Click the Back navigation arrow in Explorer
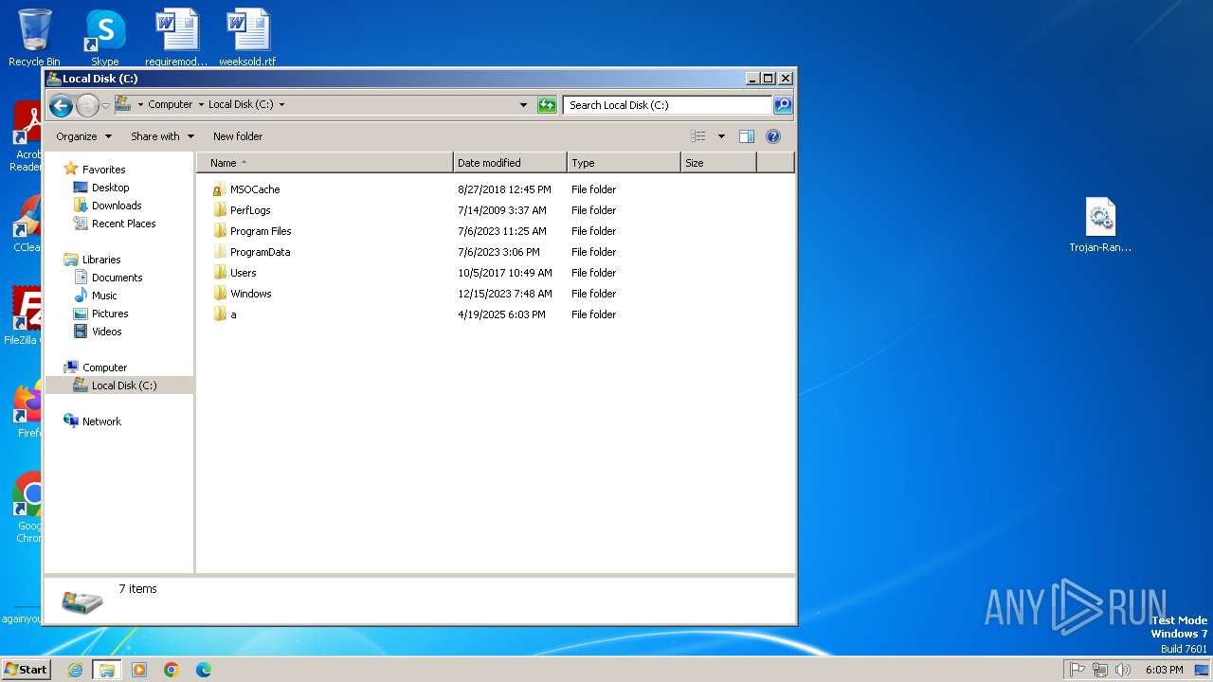The width and height of the screenshot is (1213, 682). [61, 105]
